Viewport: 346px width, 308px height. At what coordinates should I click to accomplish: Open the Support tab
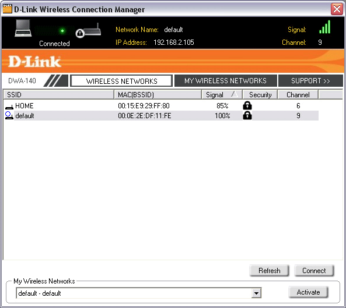pyautogui.click(x=310, y=81)
